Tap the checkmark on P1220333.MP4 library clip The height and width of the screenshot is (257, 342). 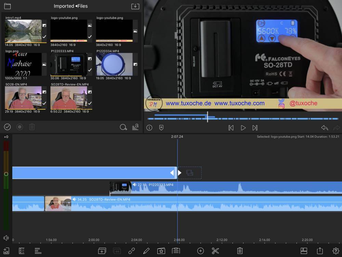(x=90, y=70)
